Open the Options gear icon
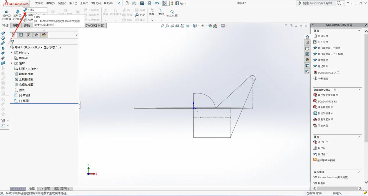 [182, 3]
